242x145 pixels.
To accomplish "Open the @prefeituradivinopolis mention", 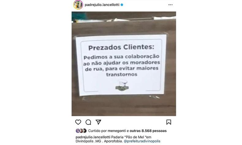I will [142, 141].
